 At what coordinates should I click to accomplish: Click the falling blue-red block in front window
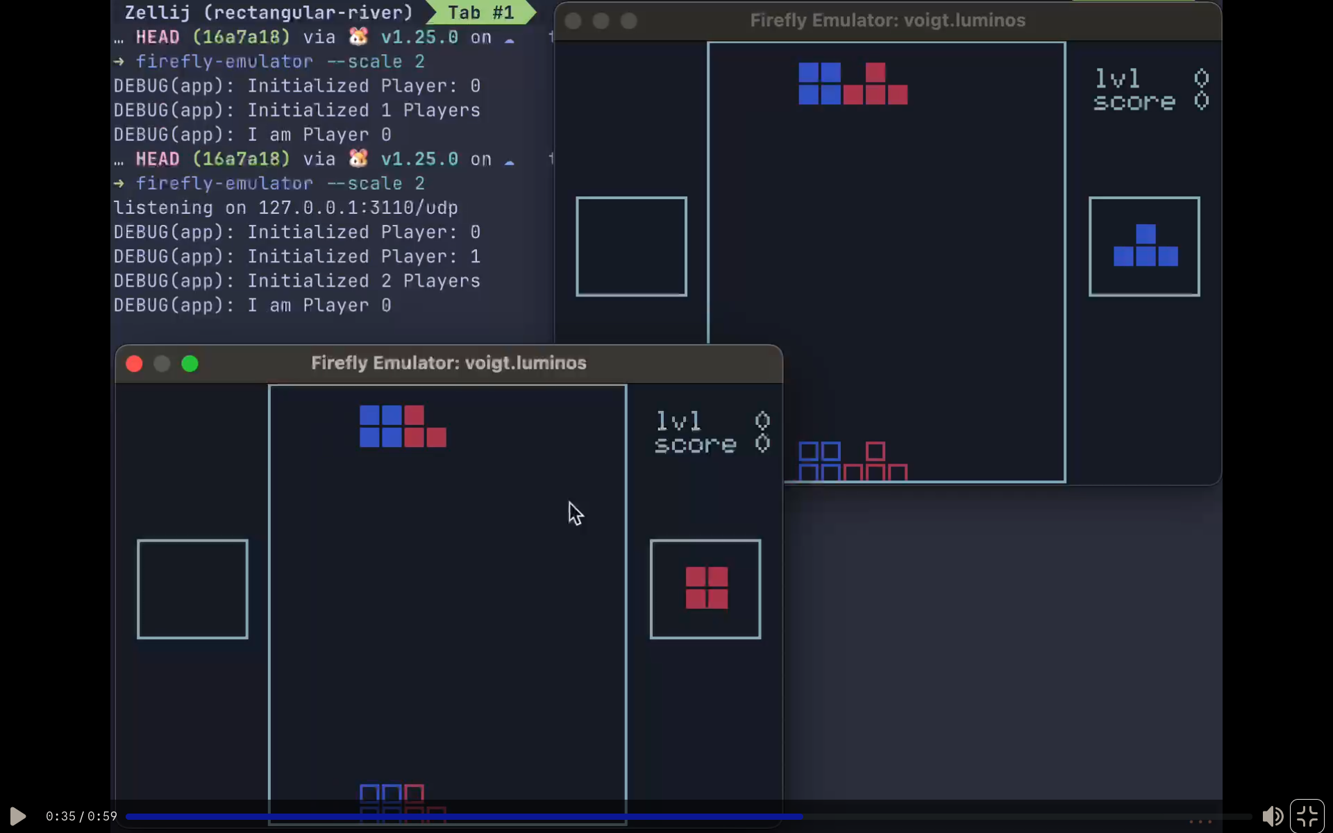(403, 426)
